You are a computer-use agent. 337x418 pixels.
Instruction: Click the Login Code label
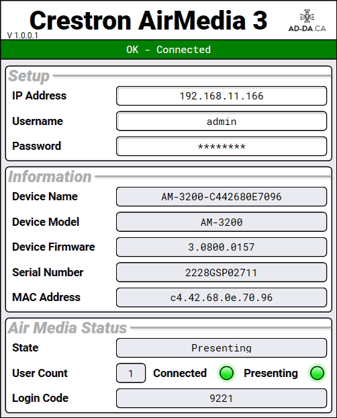tap(40, 398)
